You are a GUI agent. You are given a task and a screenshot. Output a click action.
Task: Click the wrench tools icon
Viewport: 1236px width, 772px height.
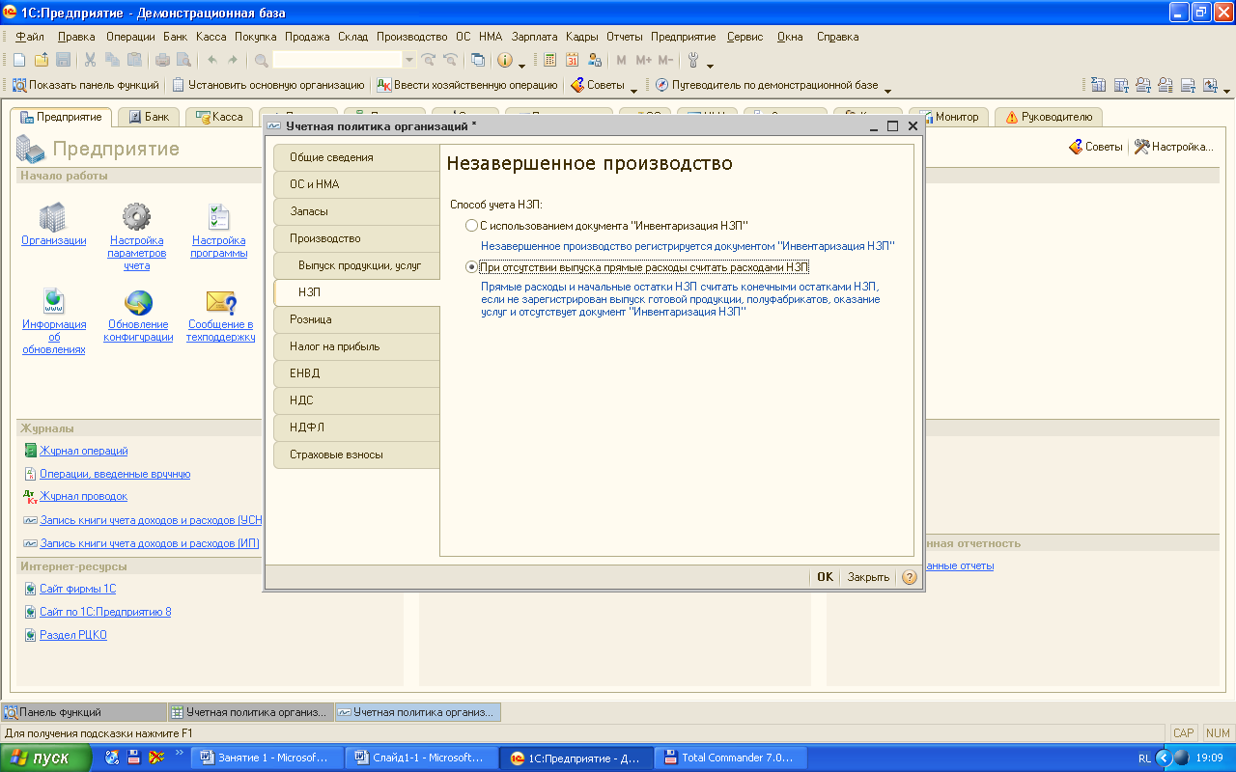693,60
